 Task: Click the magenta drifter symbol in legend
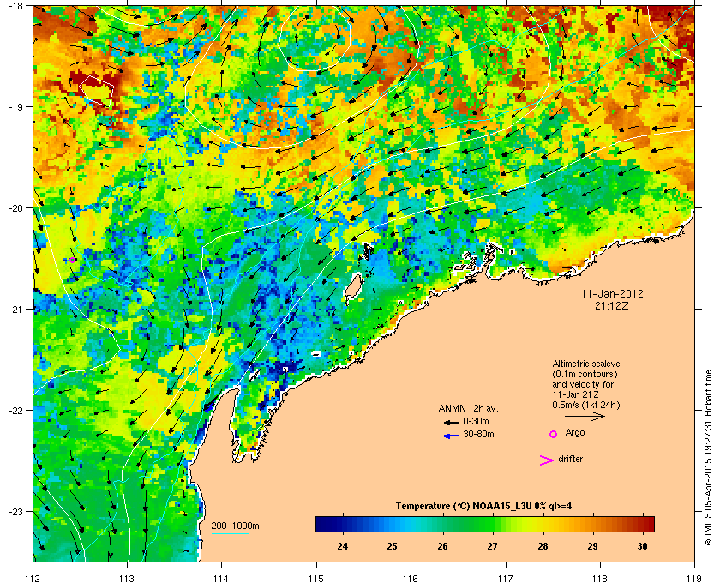(546, 460)
